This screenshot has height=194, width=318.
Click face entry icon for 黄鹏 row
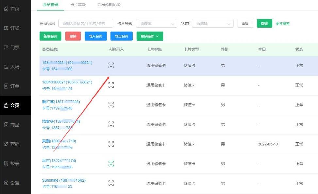coord(111,144)
